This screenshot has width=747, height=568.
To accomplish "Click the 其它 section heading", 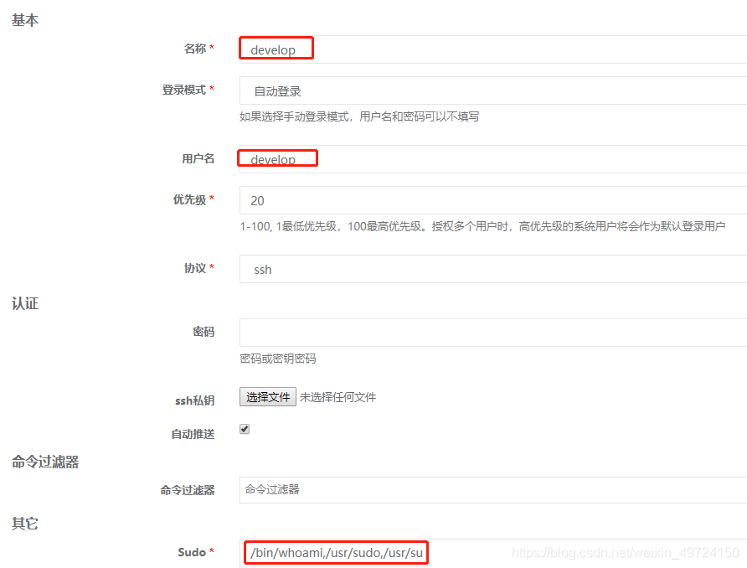I will (x=25, y=524).
